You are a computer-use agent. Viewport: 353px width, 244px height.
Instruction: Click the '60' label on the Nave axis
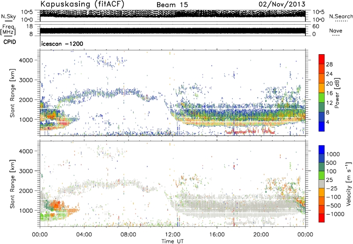(315, 26)
